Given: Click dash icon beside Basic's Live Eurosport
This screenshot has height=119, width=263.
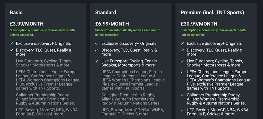Looking at the screenshot, I should tap(11, 61).
